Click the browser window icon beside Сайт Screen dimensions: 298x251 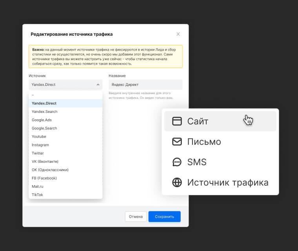[177, 121]
